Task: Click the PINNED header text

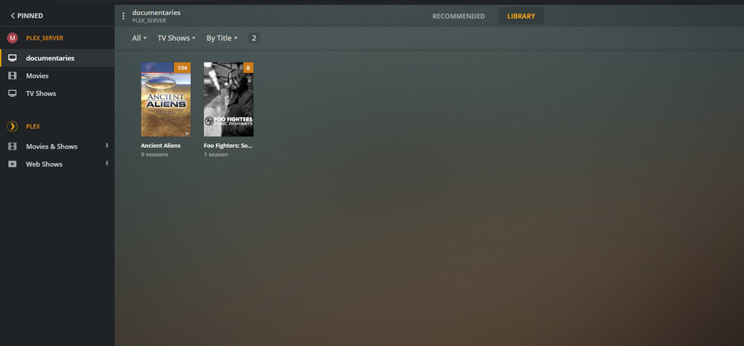Action: point(30,16)
